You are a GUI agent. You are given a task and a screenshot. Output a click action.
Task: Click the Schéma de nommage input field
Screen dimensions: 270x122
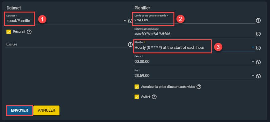tap(195, 34)
